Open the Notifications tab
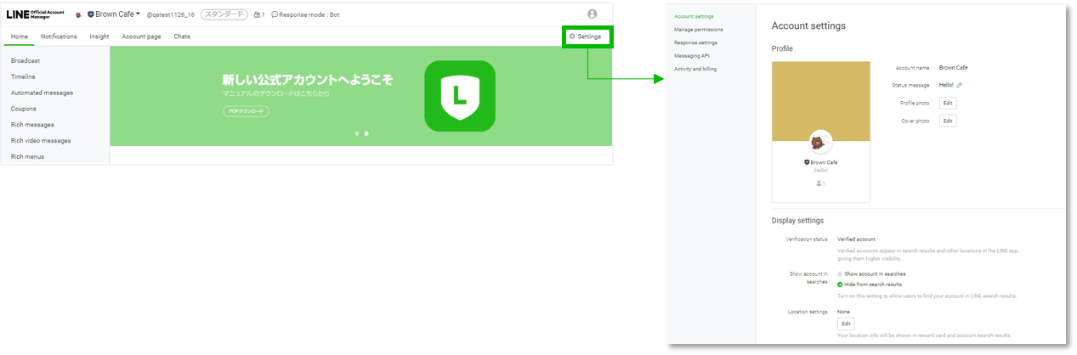Viewport: 1077px width, 355px height. (59, 37)
